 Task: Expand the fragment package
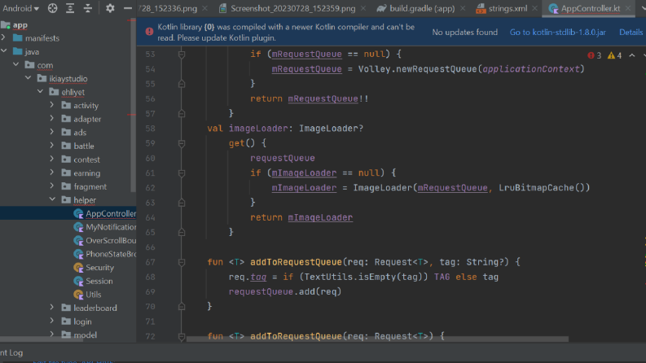pos(52,186)
